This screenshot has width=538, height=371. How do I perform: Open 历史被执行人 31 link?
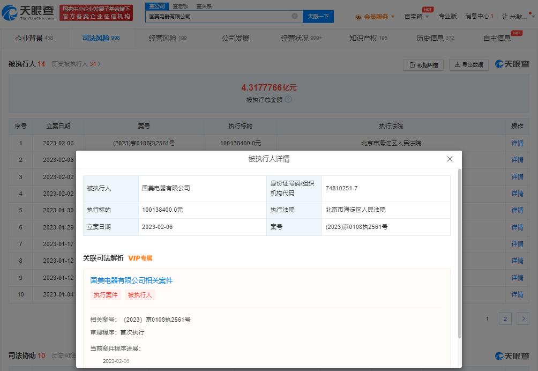click(76, 64)
